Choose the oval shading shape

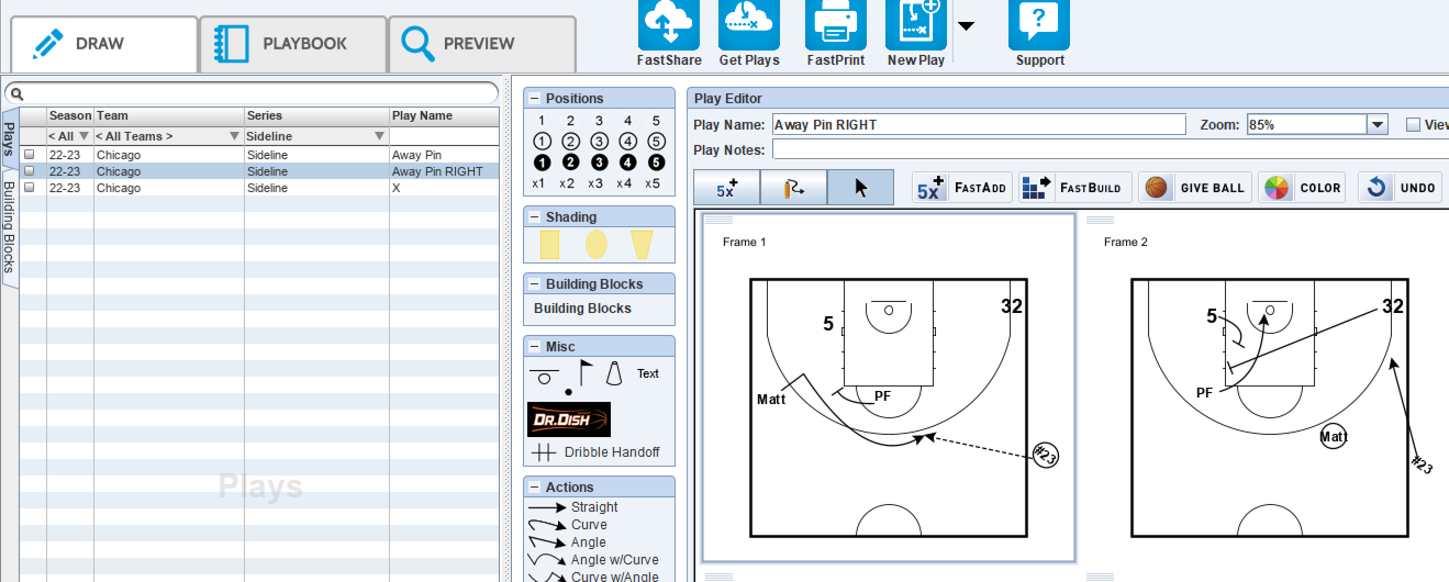(597, 245)
